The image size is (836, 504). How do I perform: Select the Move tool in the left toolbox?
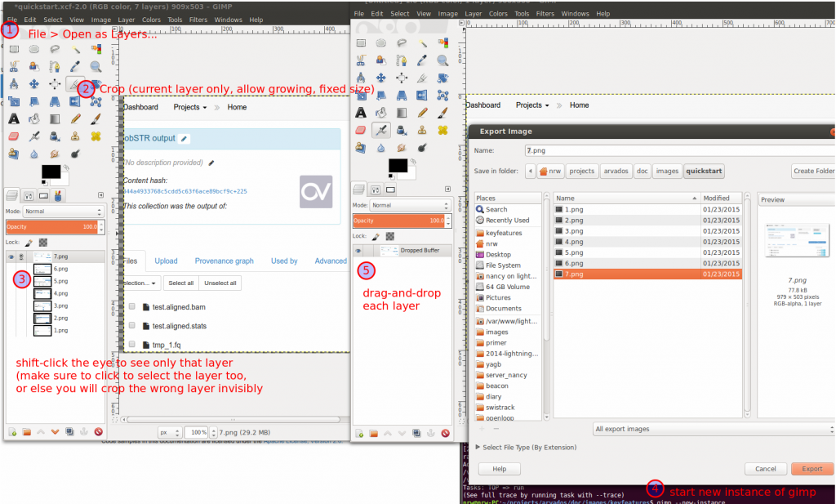click(34, 84)
